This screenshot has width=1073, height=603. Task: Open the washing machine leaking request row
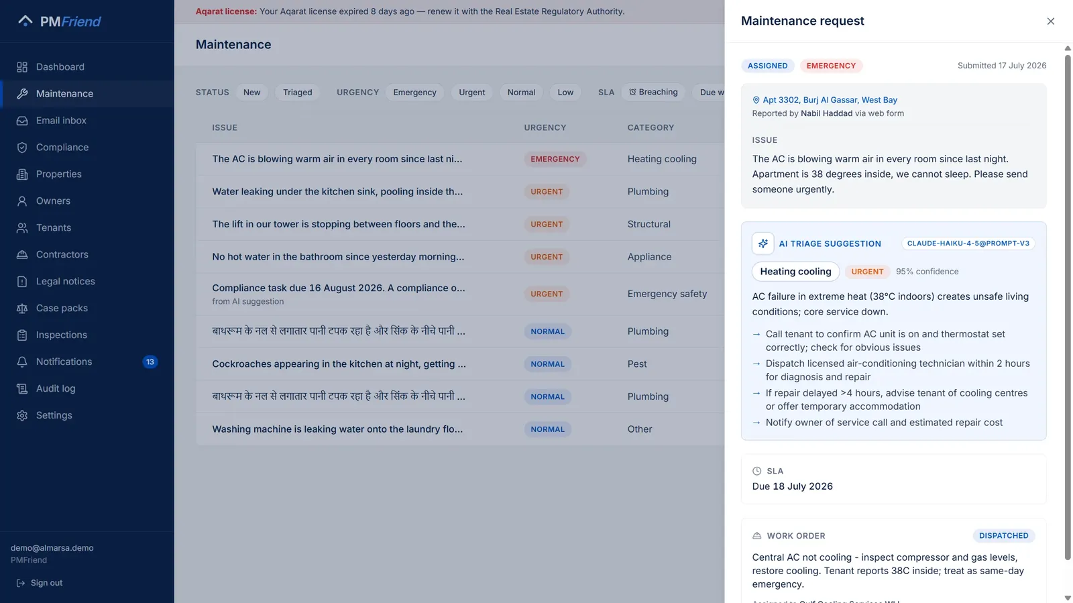coord(460,429)
